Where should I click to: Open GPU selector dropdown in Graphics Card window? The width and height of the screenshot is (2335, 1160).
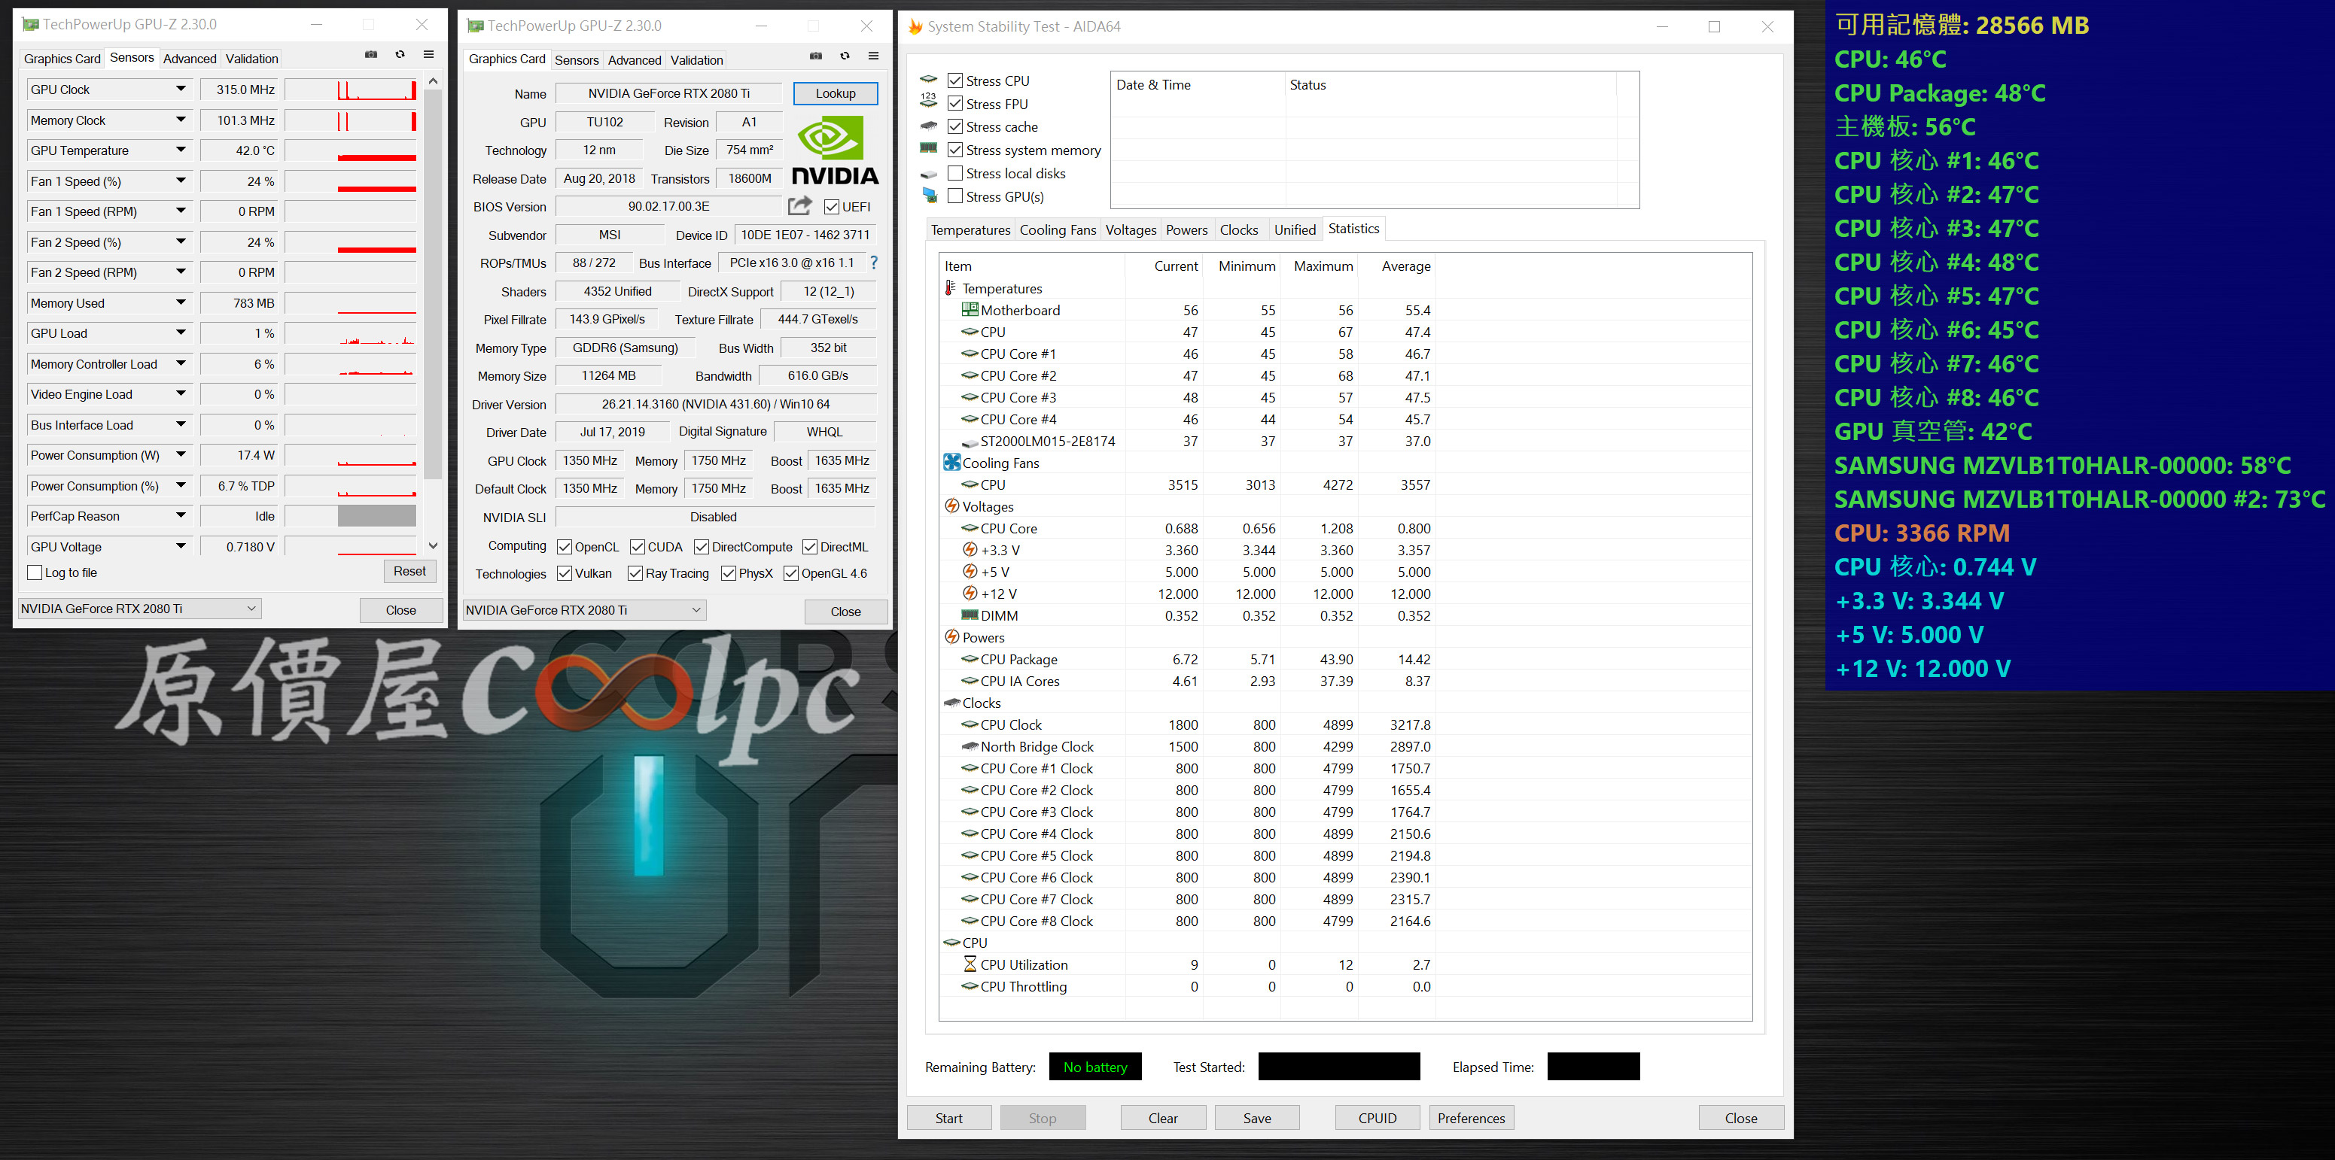pos(585,609)
